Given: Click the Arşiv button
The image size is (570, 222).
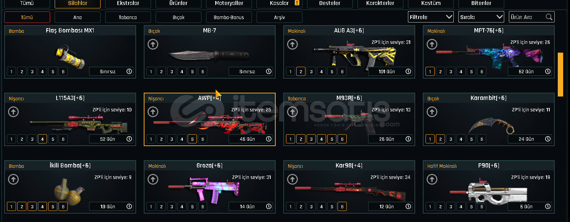Looking at the screenshot, I should click(279, 17).
